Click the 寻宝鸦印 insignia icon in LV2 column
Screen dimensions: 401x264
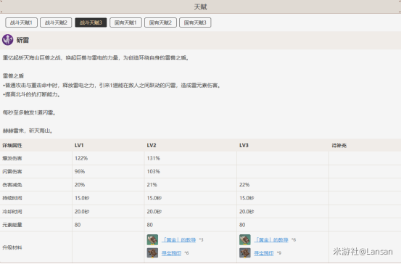pyautogui.click(x=152, y=252)
